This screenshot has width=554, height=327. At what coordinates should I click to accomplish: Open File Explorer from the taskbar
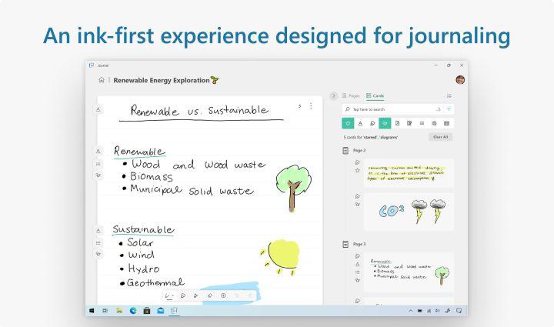[x=119, y=311]
